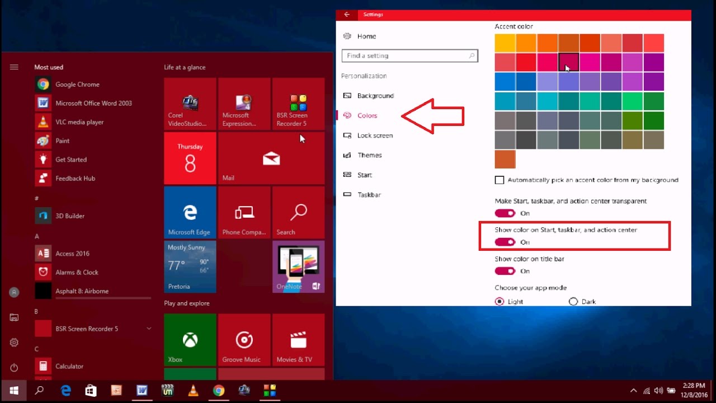Select the lone rust-orange accent swatch
716x403 pixels.
point(505,159)
